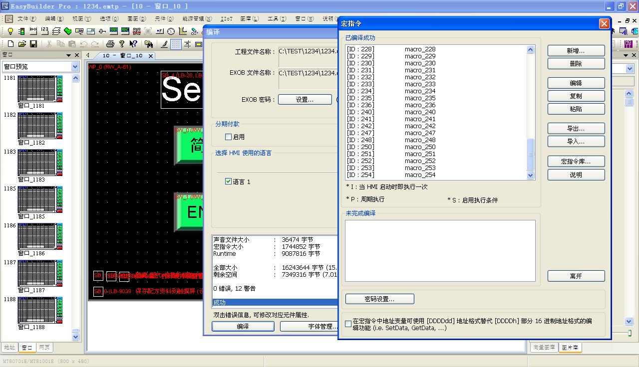Open the 窗口预览 dropdown
639x367 pixels.
tap(75, 67)
